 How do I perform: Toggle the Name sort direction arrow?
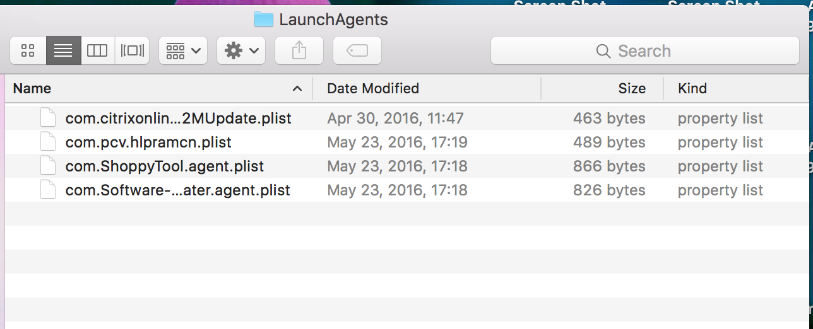click(297, 89)
